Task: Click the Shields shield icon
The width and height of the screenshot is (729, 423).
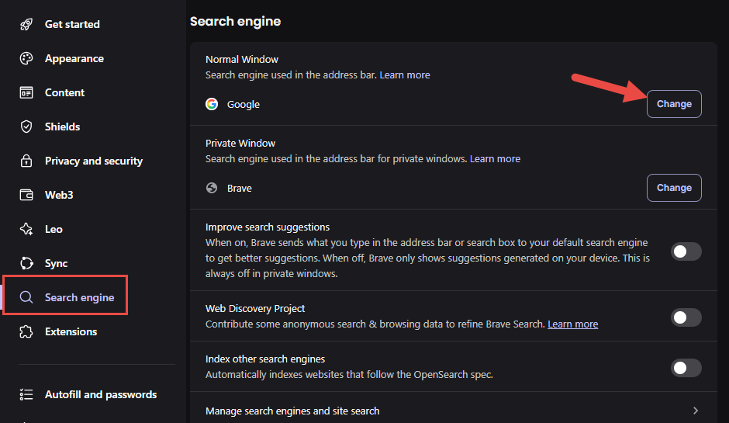Action: [26, 127]
